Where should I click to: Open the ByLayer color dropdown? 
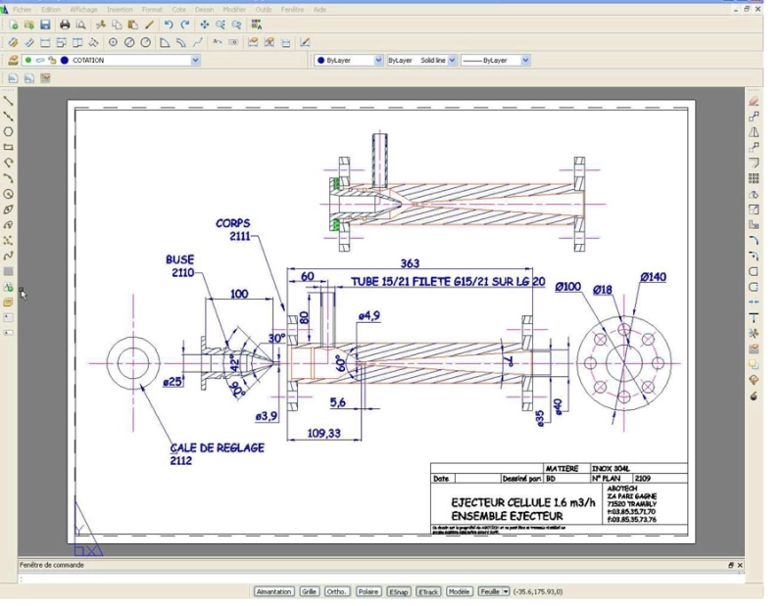tap(378, 60)
